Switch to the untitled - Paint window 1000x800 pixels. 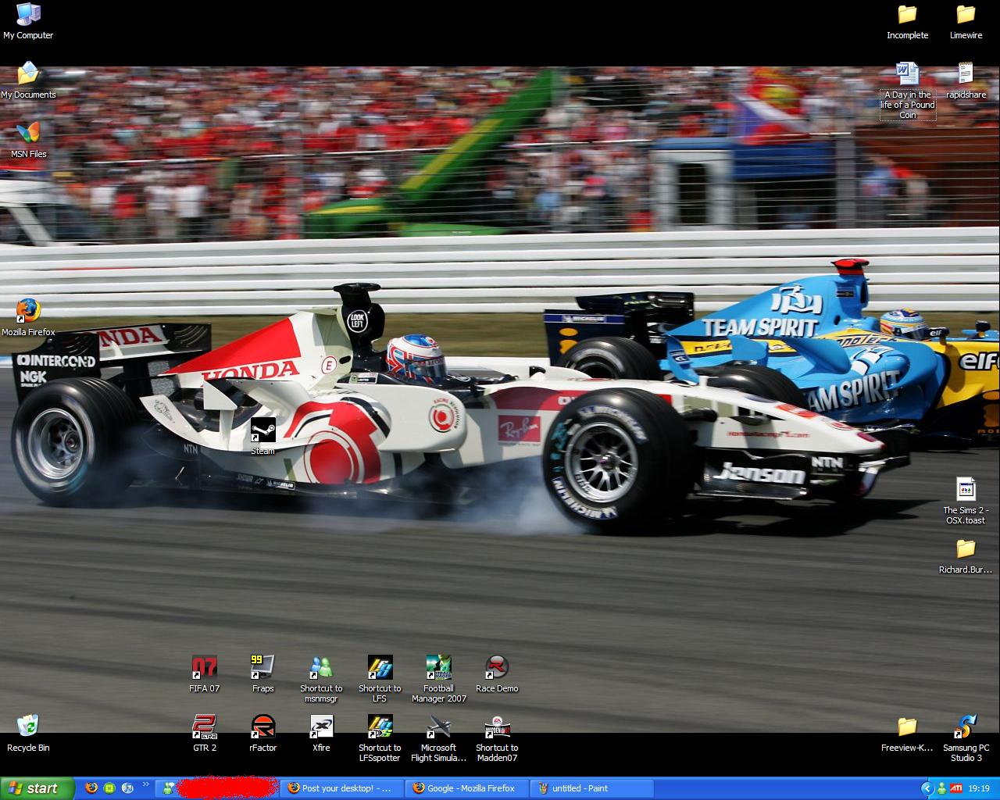(x=592, y=788)
